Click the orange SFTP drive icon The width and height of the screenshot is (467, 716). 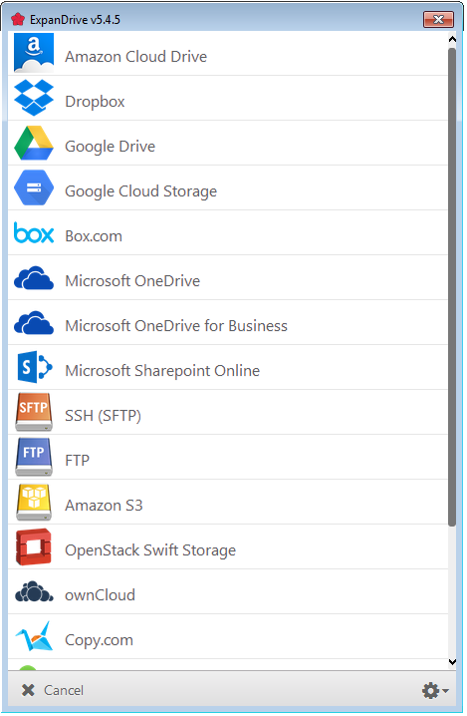coord(34,413)
